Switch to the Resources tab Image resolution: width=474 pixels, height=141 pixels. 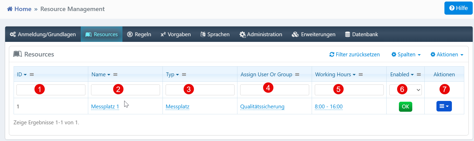(x=102, y=34)
